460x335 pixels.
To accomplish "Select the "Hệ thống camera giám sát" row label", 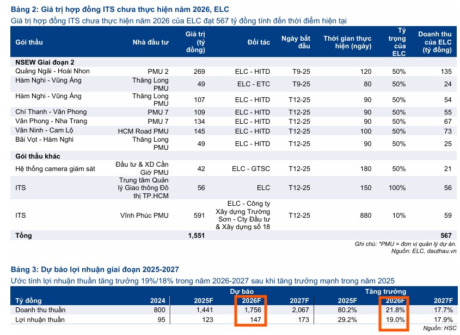I will [55, 169].
